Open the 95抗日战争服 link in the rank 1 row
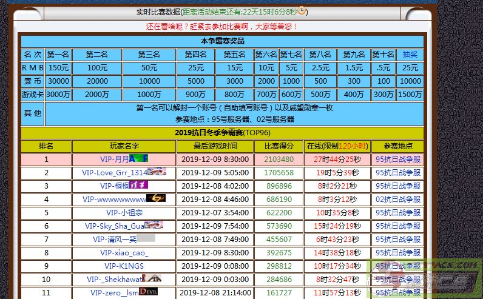This screenshot has height=299, width=483. point(397,159)
